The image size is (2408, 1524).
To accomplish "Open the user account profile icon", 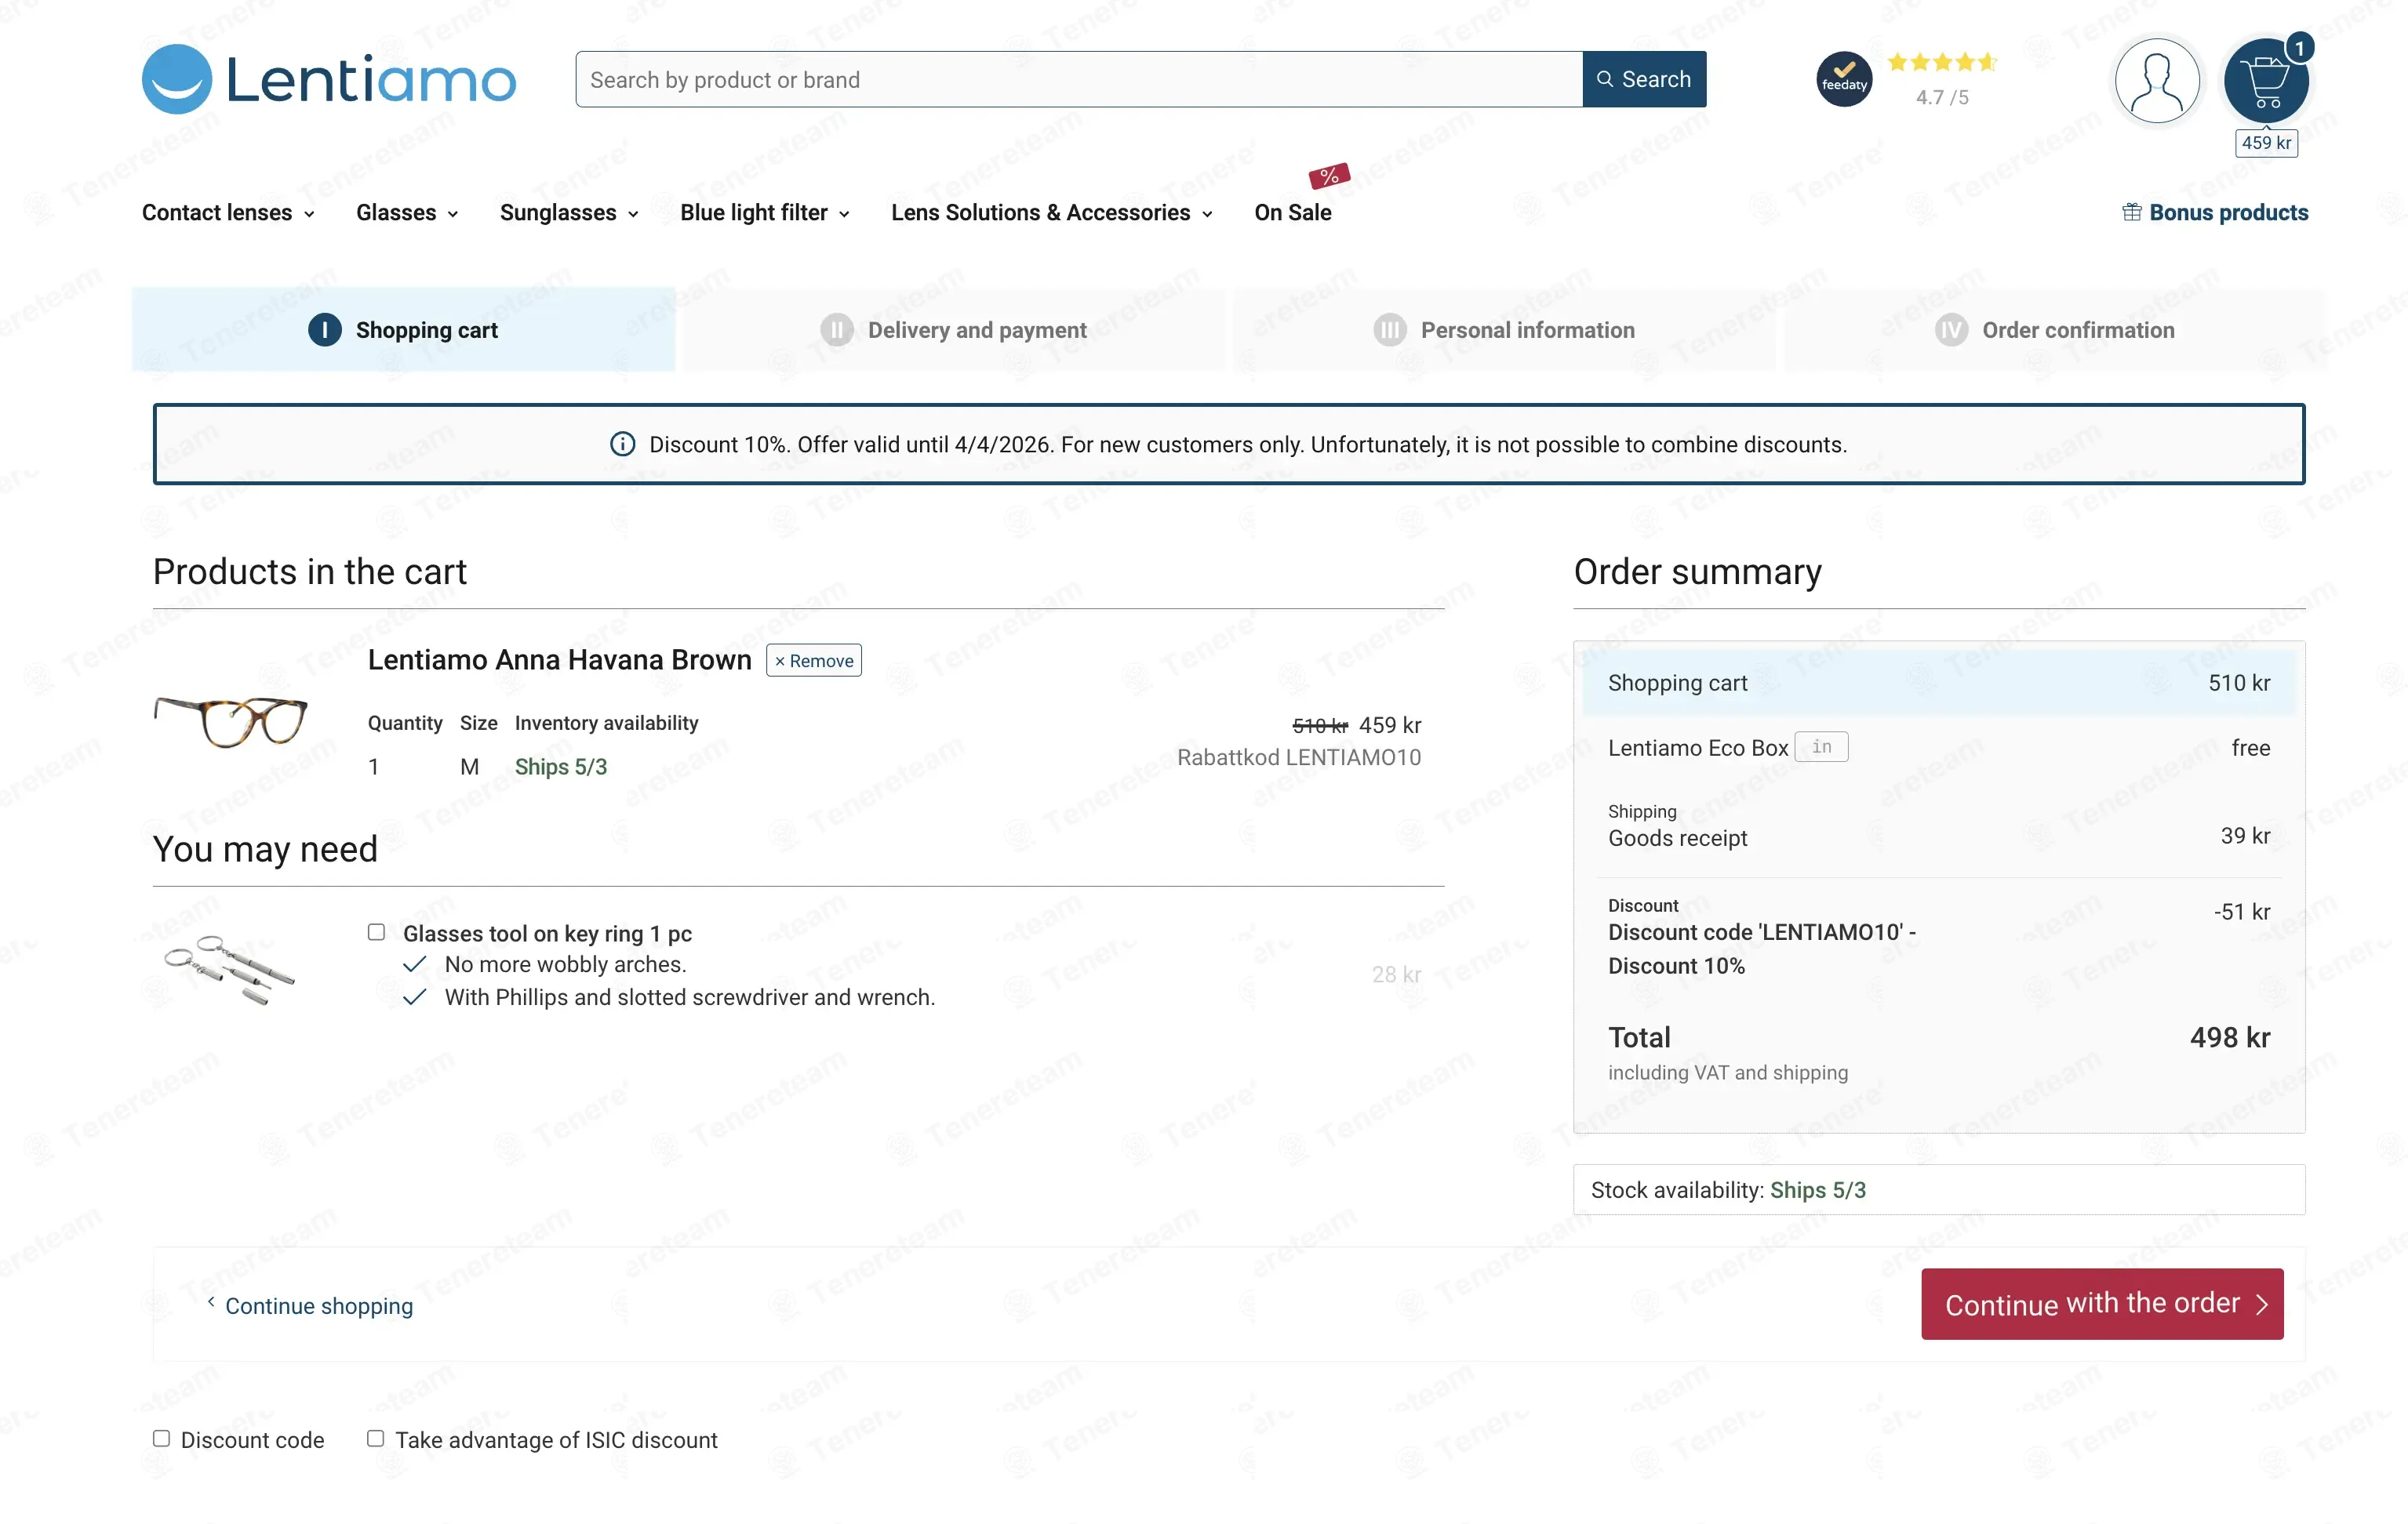I will click(2156, 81).
